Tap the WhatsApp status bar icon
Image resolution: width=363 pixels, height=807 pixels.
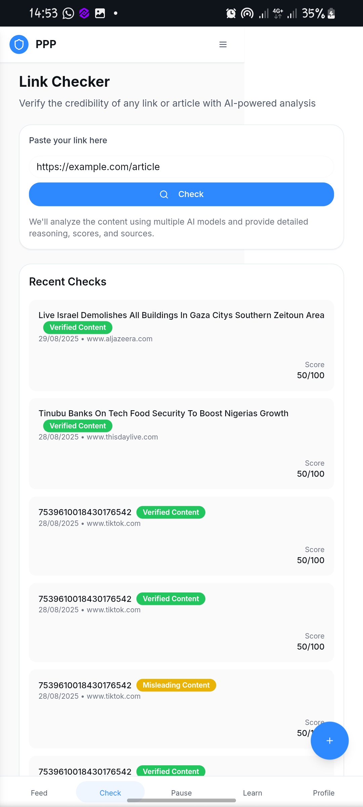(x=68, y=13)
